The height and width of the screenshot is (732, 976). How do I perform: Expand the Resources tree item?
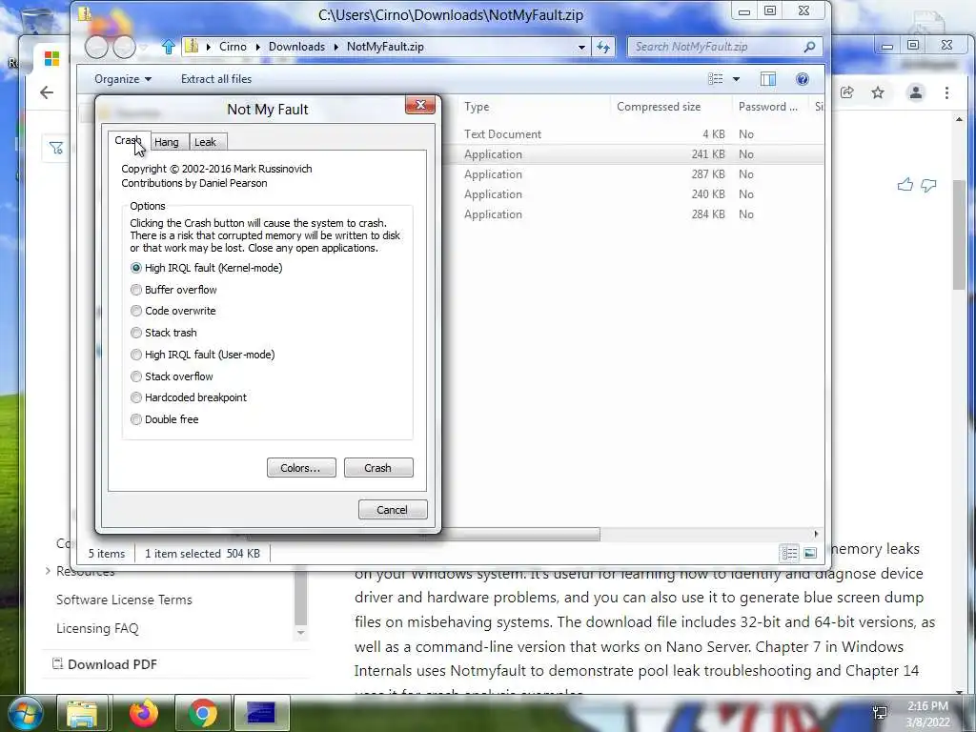pyautogui.click(x=48, y=571)
